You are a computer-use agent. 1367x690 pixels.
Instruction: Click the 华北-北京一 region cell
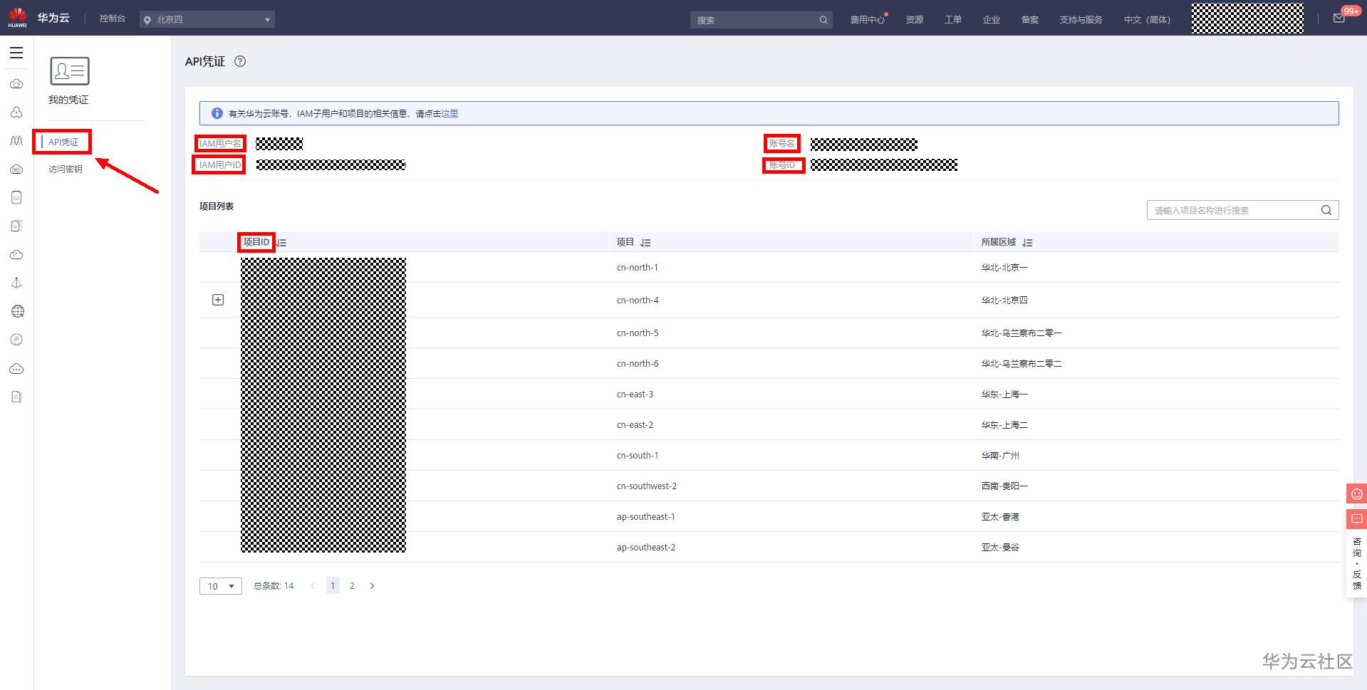pos(1004,268)
